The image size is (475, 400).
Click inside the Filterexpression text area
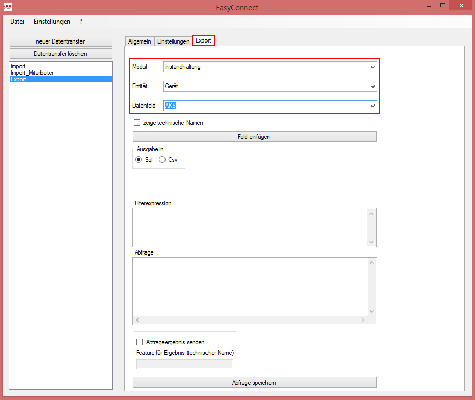(x=251, y=227)
